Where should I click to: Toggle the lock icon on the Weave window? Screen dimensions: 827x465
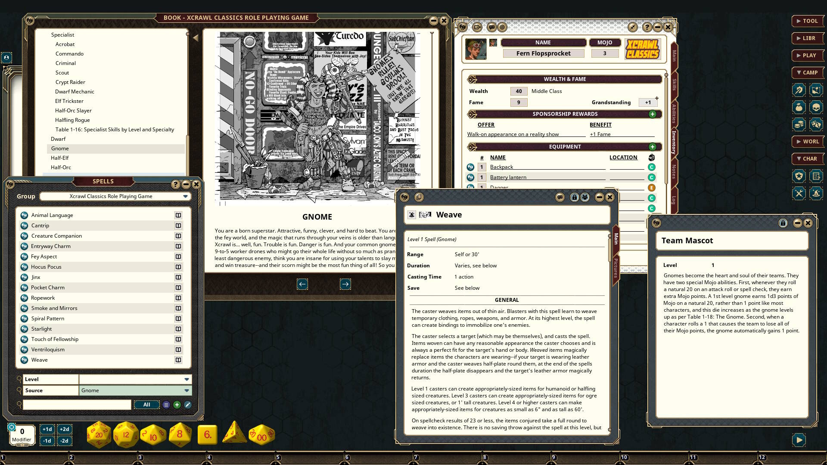click(574, 197)
